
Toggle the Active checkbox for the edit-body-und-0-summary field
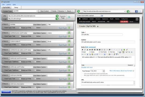pyautogui.click(x=35, y=62)
